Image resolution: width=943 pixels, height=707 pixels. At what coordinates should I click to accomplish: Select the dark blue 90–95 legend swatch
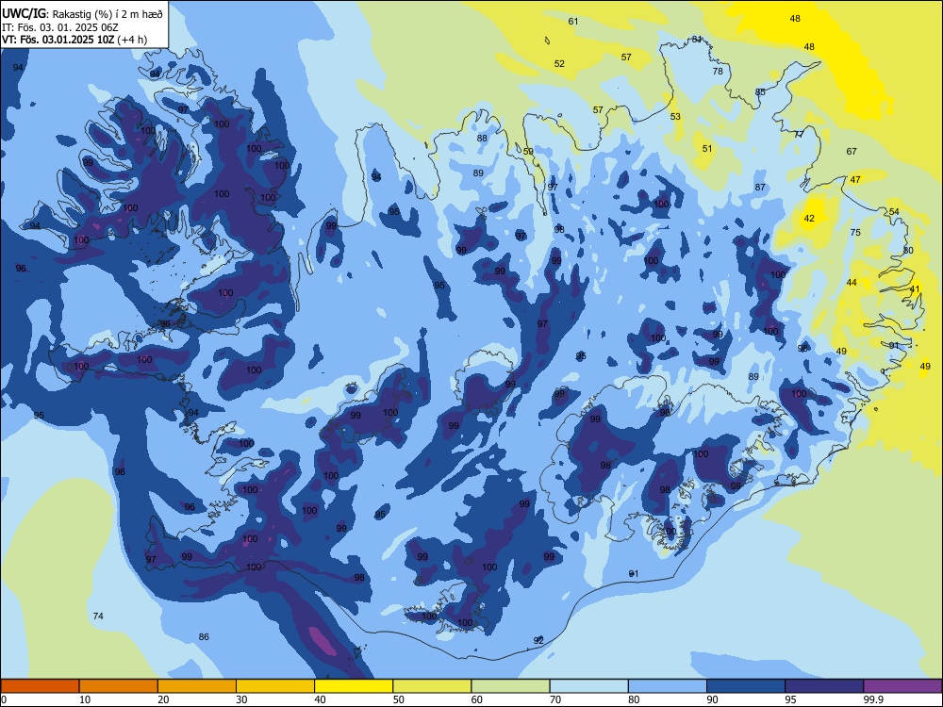[746, 686]
